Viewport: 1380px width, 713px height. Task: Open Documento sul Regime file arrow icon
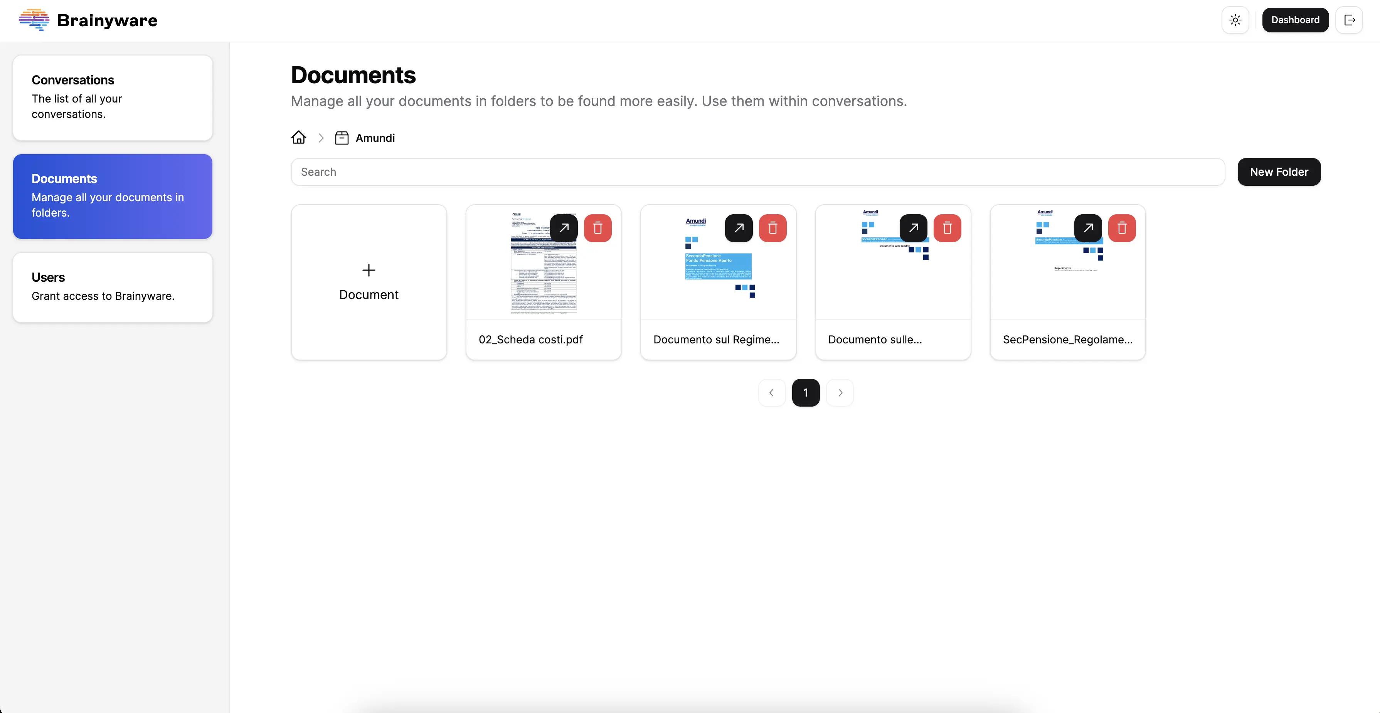point(739,228)
